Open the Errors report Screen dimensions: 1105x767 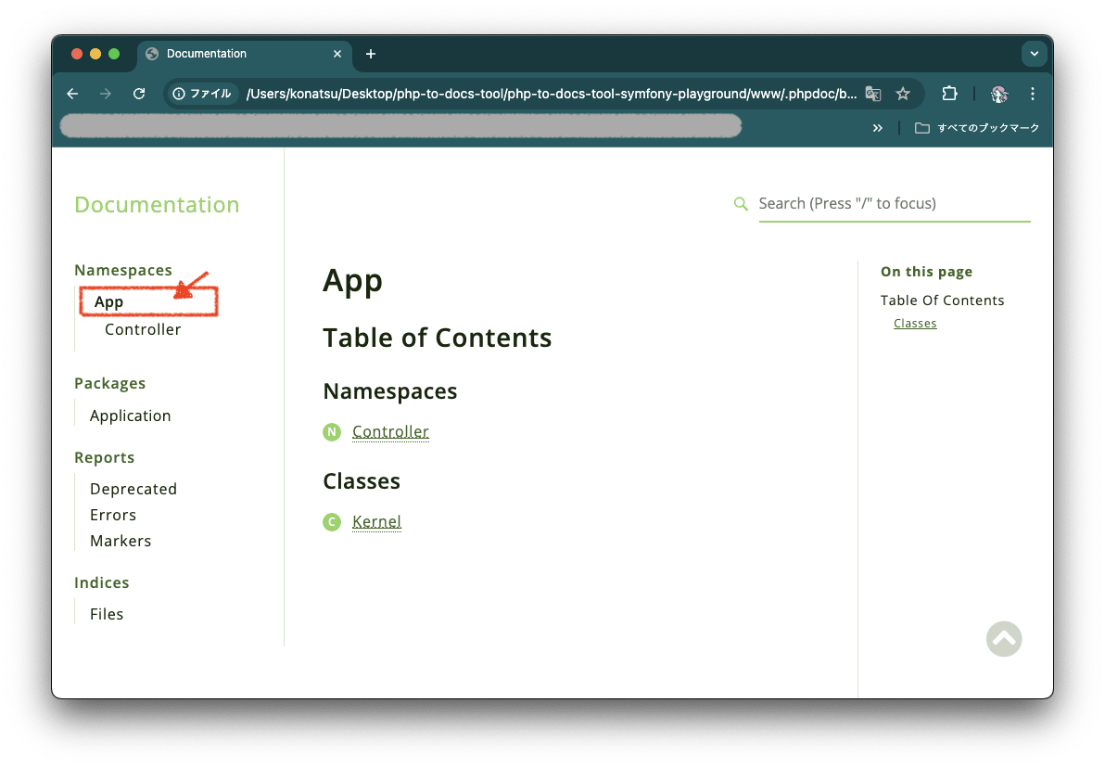coord(113,516)
